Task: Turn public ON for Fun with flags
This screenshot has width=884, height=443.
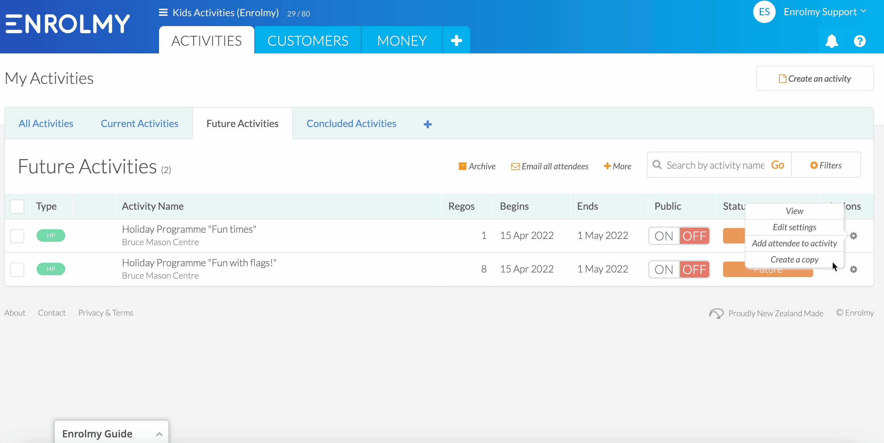Action: click(664, 269)
